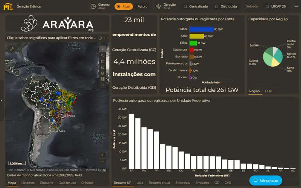The image size is (301, 188).
Task: Click the "Sul 16%" pie label
Action: coord(254,45)
